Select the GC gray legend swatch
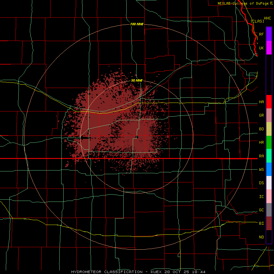Screen dimensions: 274x274 269,210
